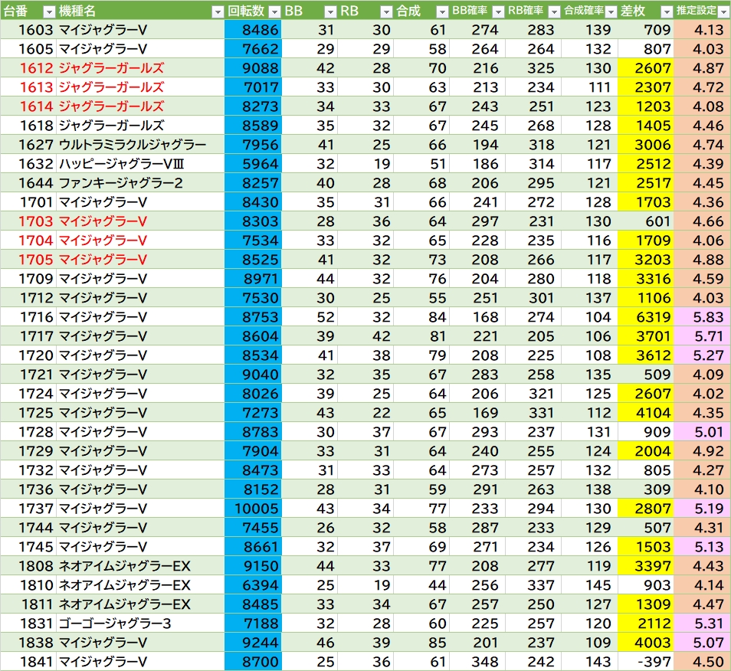
Task: Select 推定設定 cell 4.50 in row 1841
Action: (x=702, y=662)
